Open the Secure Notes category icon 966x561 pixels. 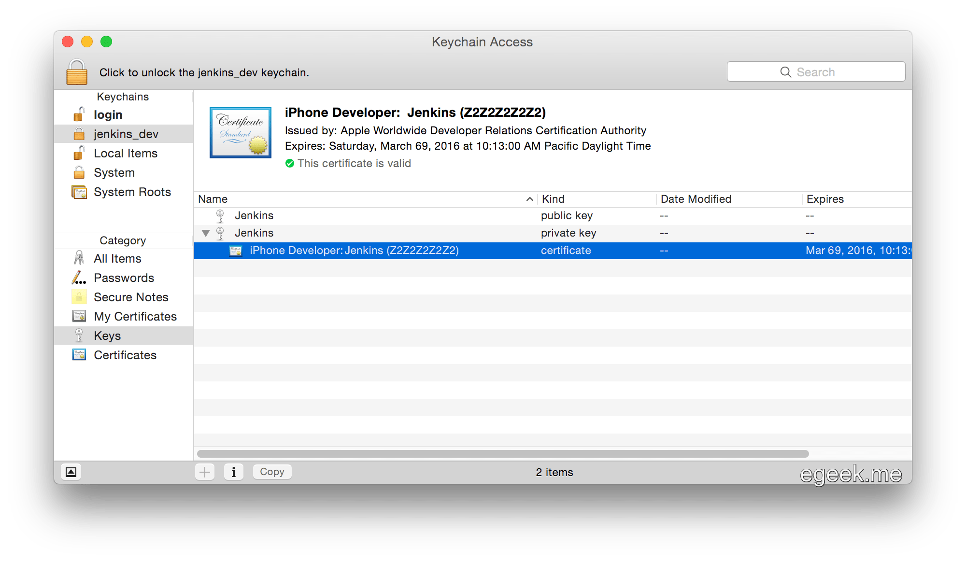pos(79,297)
